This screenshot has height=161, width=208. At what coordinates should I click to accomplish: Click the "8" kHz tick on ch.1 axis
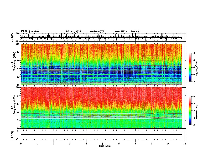coord(18,52)
